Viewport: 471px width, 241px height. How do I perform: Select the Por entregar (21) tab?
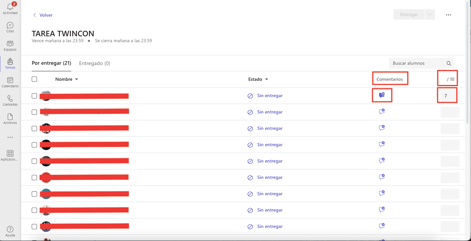(51, 63)
